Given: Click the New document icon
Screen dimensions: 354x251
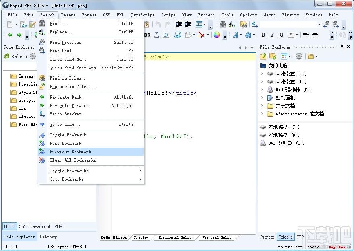Looking at the screenshot, I should tap(10, 24).
